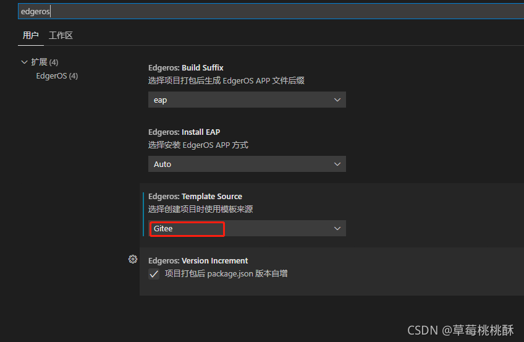The image size is (524, 342).
Task: Click the Edgeros: Version Increment setting title
Action: click(x=198, y=261)
